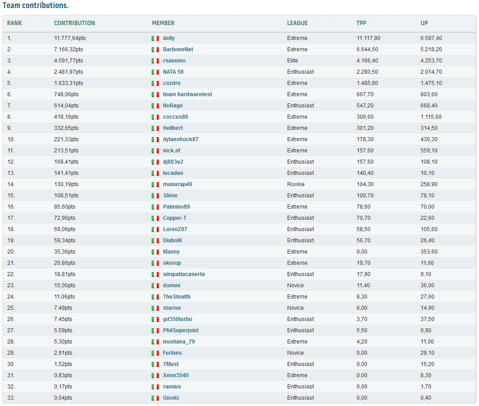Select member simpatiacaserta
This screenshot has width=479, height=406.
pyautogui.click(x=184, y=274)
